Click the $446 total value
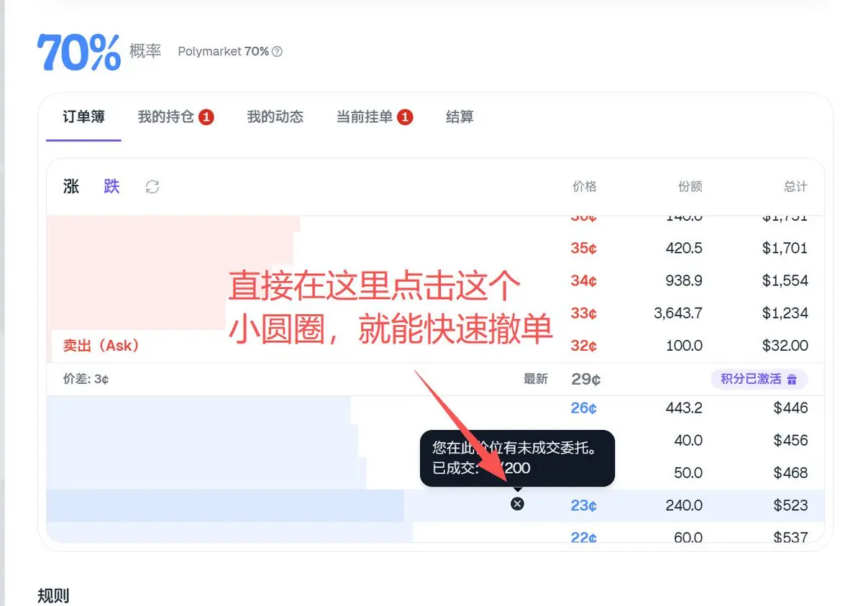Screen dimensions: 863x606 click(x=791, y=408)
